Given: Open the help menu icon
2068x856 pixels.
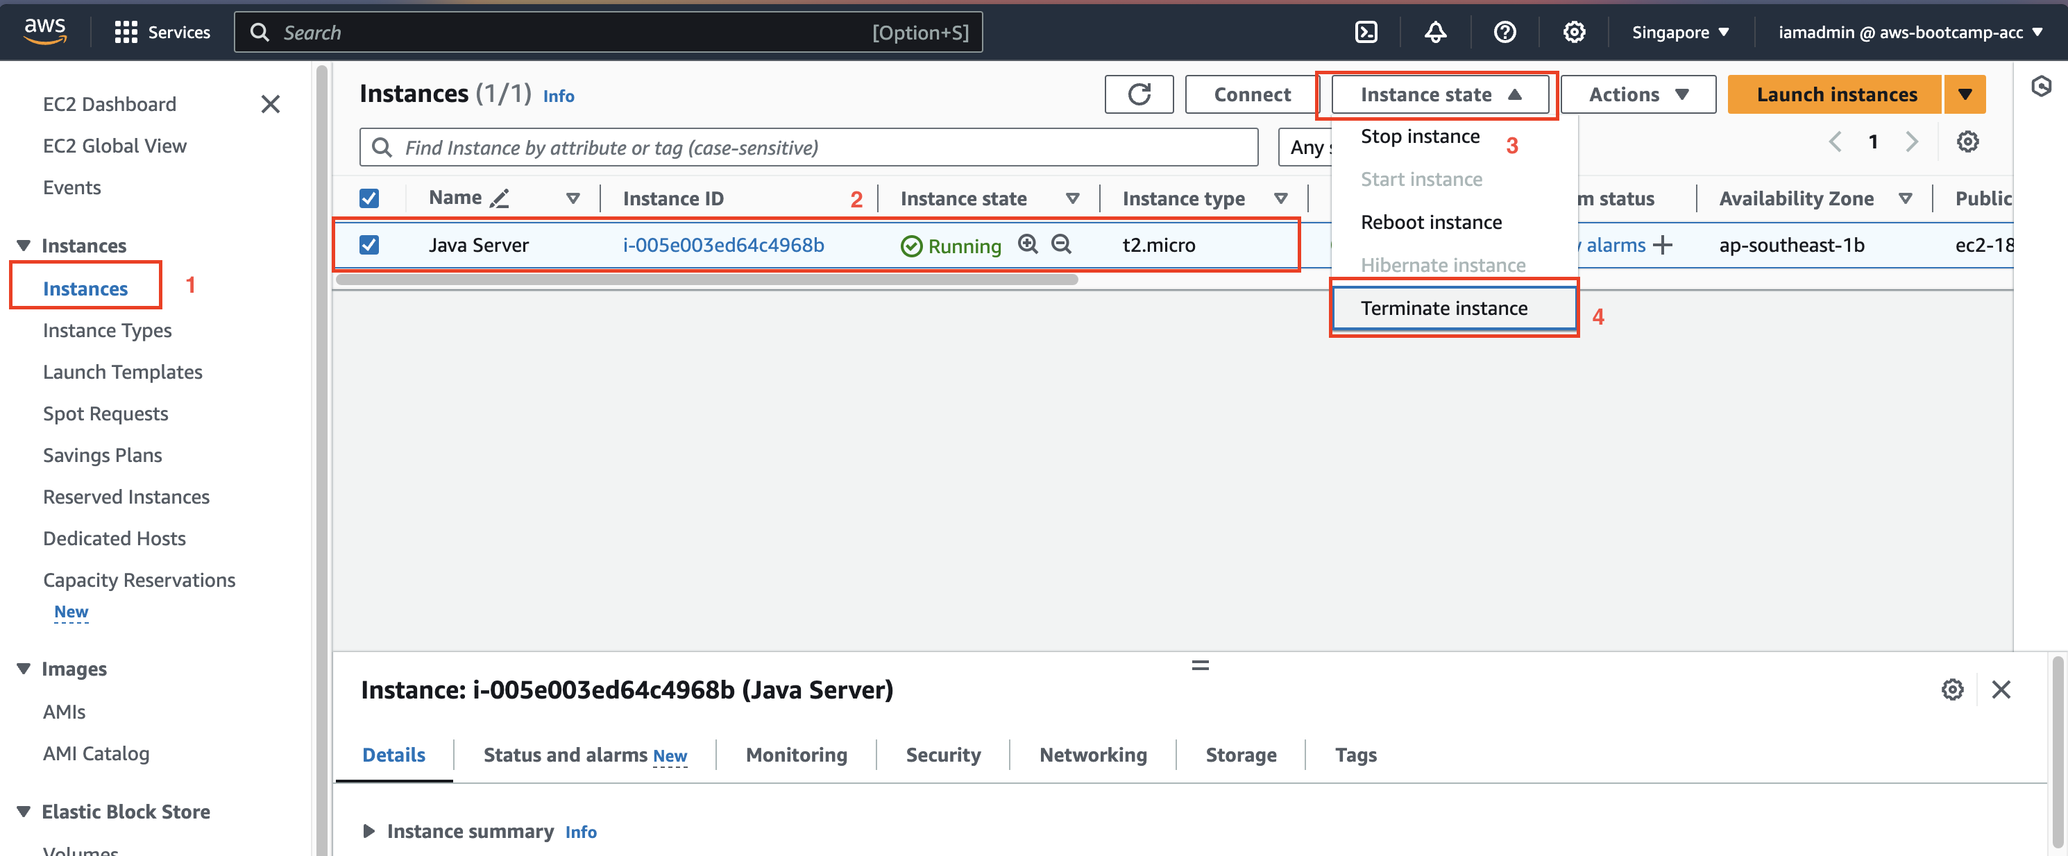Looking at the screenshot, I should 1505,32.
